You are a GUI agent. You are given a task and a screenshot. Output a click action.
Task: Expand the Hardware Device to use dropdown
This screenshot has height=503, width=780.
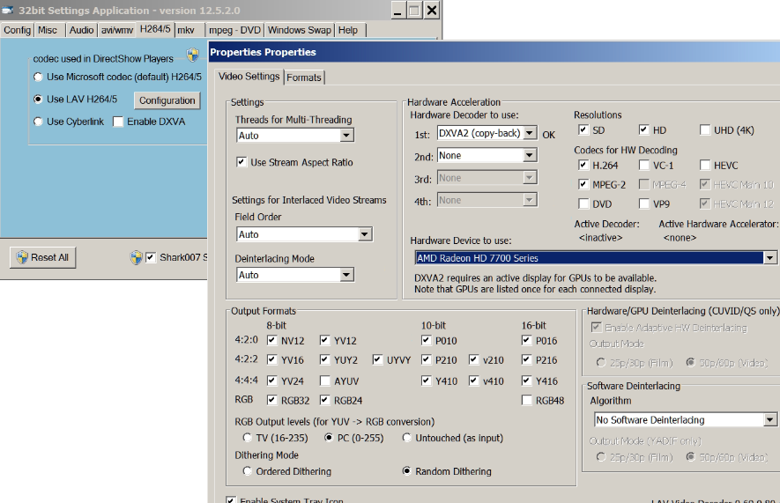769,258
